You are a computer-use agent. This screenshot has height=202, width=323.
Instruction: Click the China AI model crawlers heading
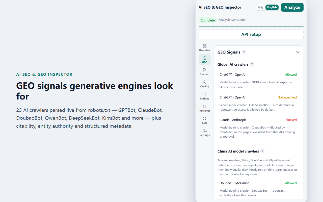[238, 151]
